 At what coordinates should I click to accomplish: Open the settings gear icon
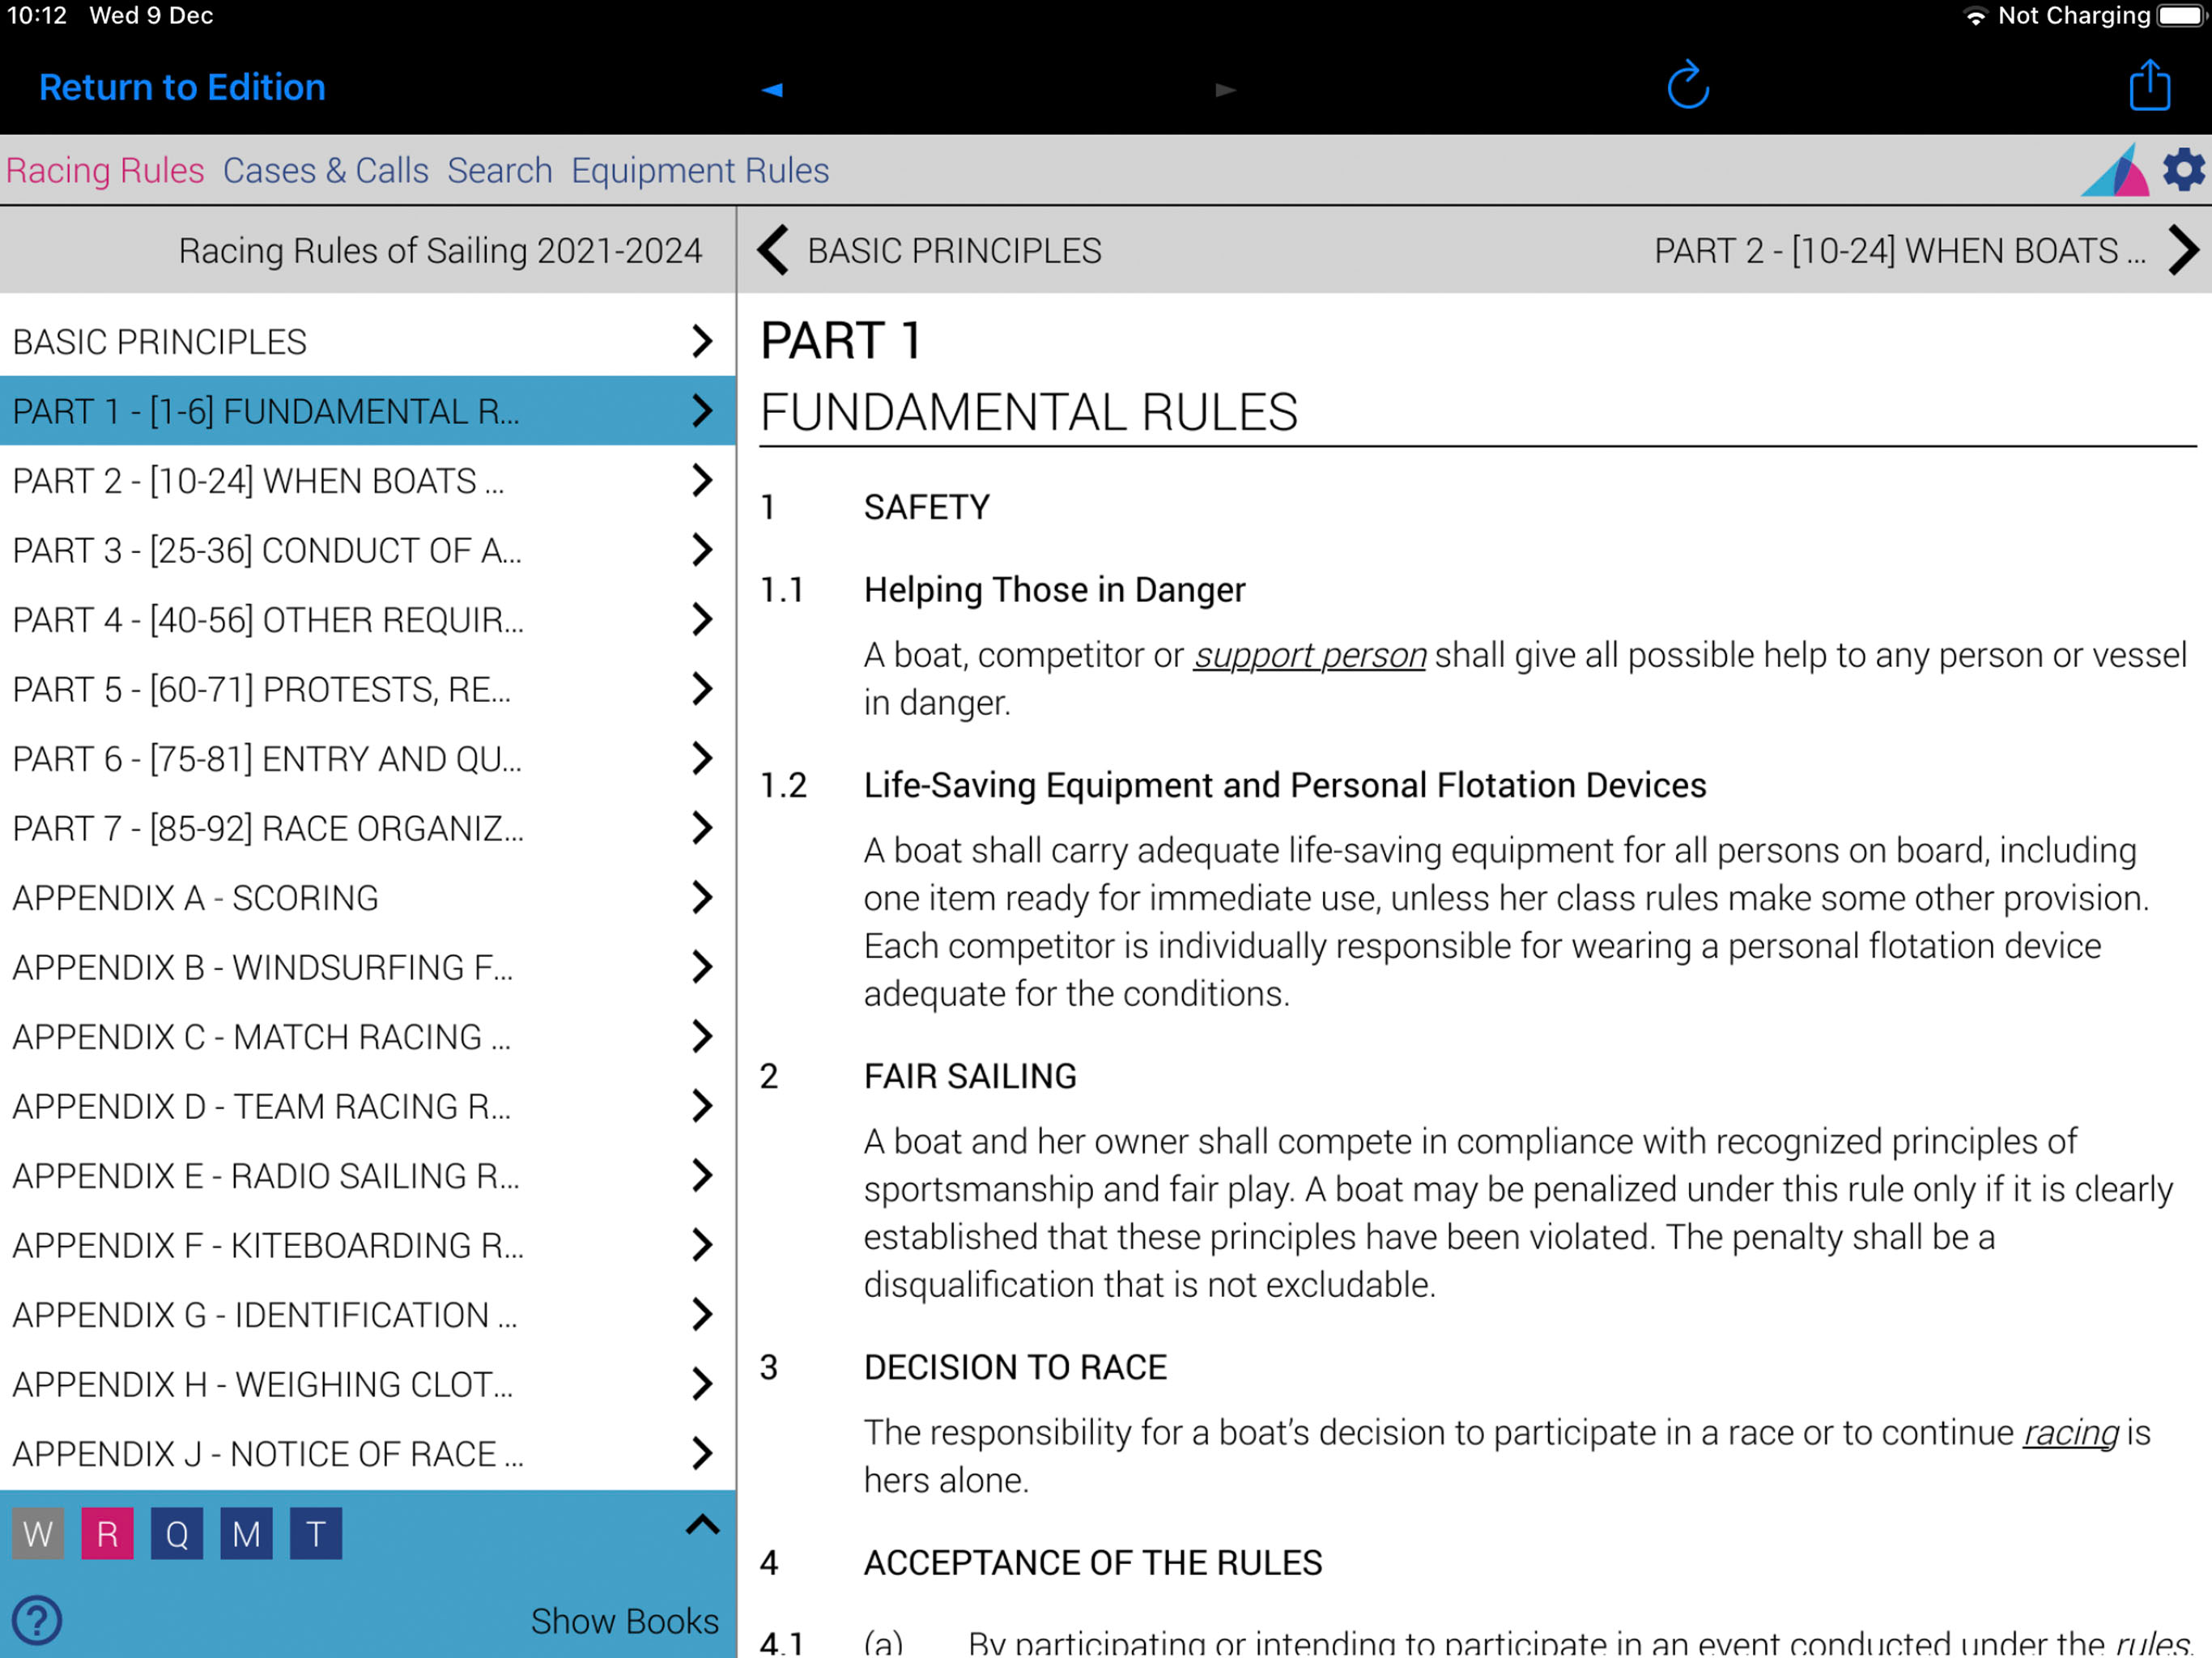2183,170
